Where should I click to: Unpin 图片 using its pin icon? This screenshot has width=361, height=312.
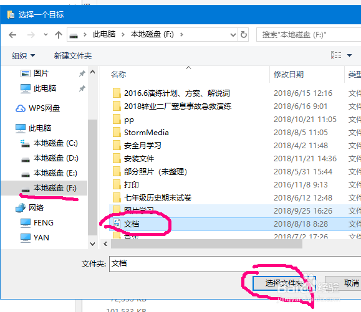(x=82, y=73)
